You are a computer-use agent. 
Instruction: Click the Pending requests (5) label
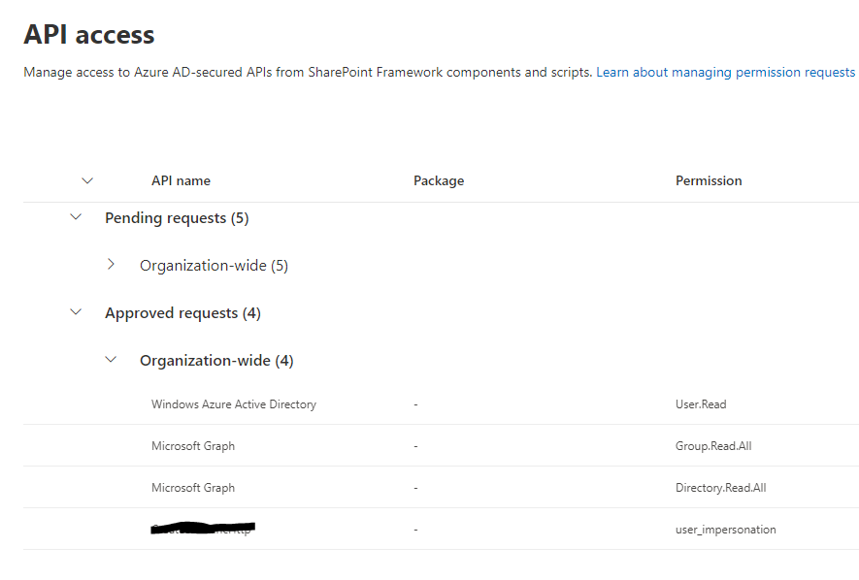[177, 217]
